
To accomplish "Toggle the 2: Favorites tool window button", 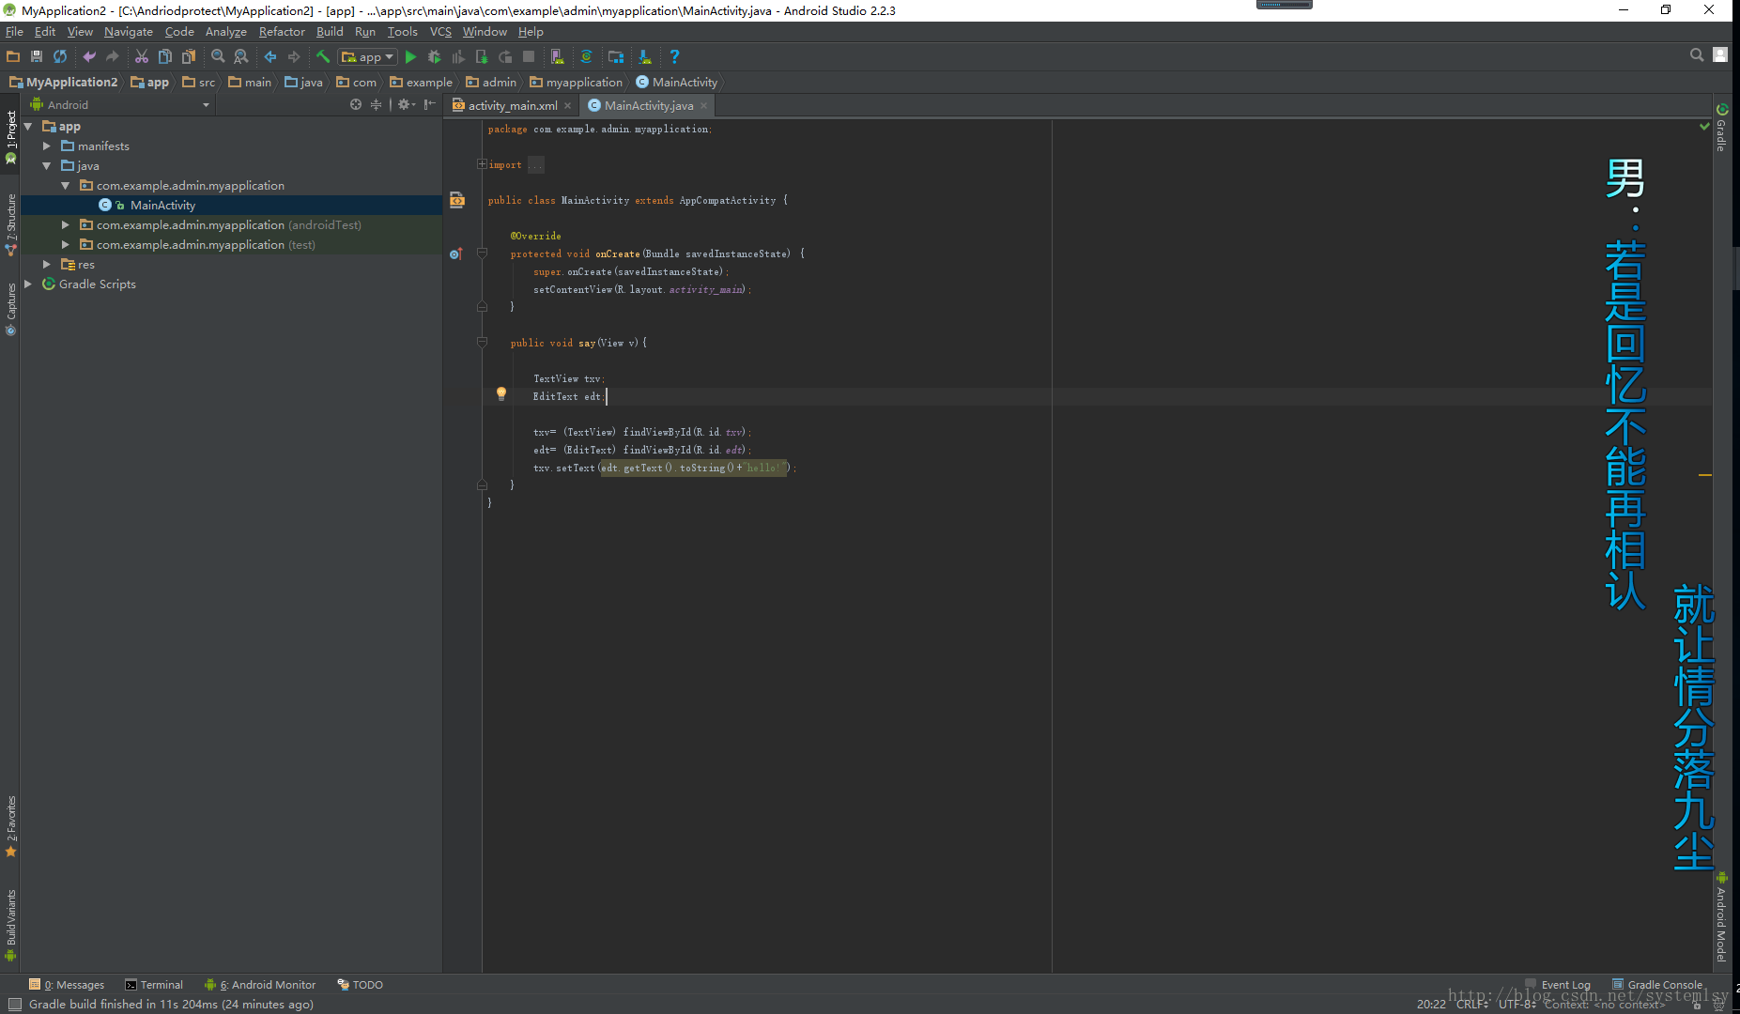I will (10, 827).
